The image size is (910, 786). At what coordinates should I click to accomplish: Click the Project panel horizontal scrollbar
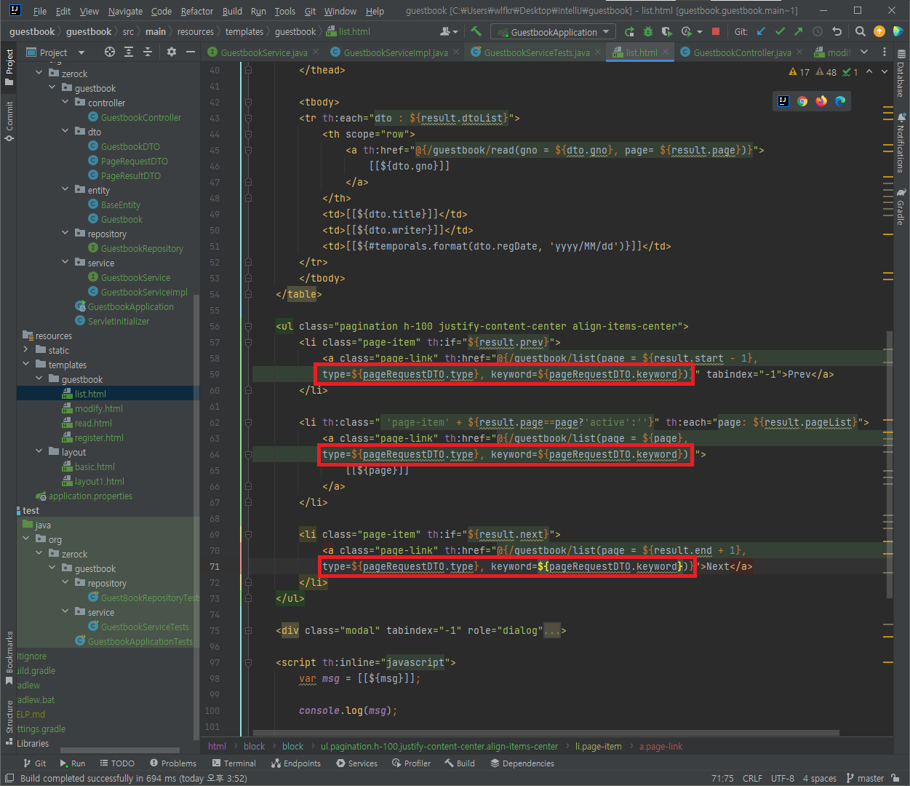(x=119, y=750)
